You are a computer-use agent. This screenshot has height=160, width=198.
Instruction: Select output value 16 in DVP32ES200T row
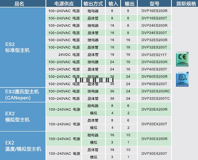tap(128, 48)
